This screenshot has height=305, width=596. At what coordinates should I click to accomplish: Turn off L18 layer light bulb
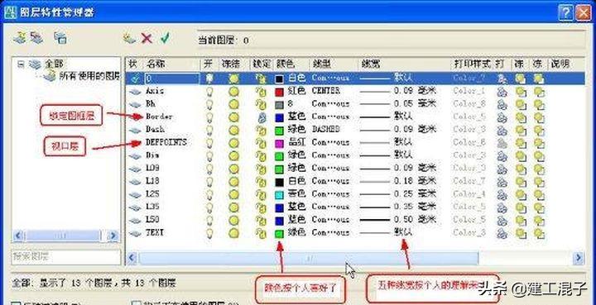209,181
